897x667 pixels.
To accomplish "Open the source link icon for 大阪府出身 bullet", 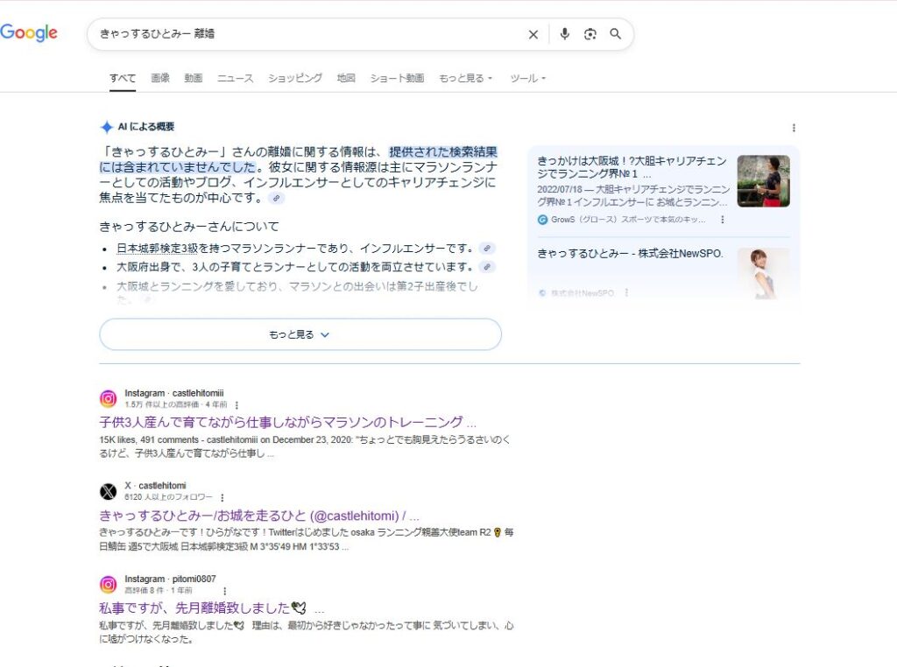I will (487, 267).
